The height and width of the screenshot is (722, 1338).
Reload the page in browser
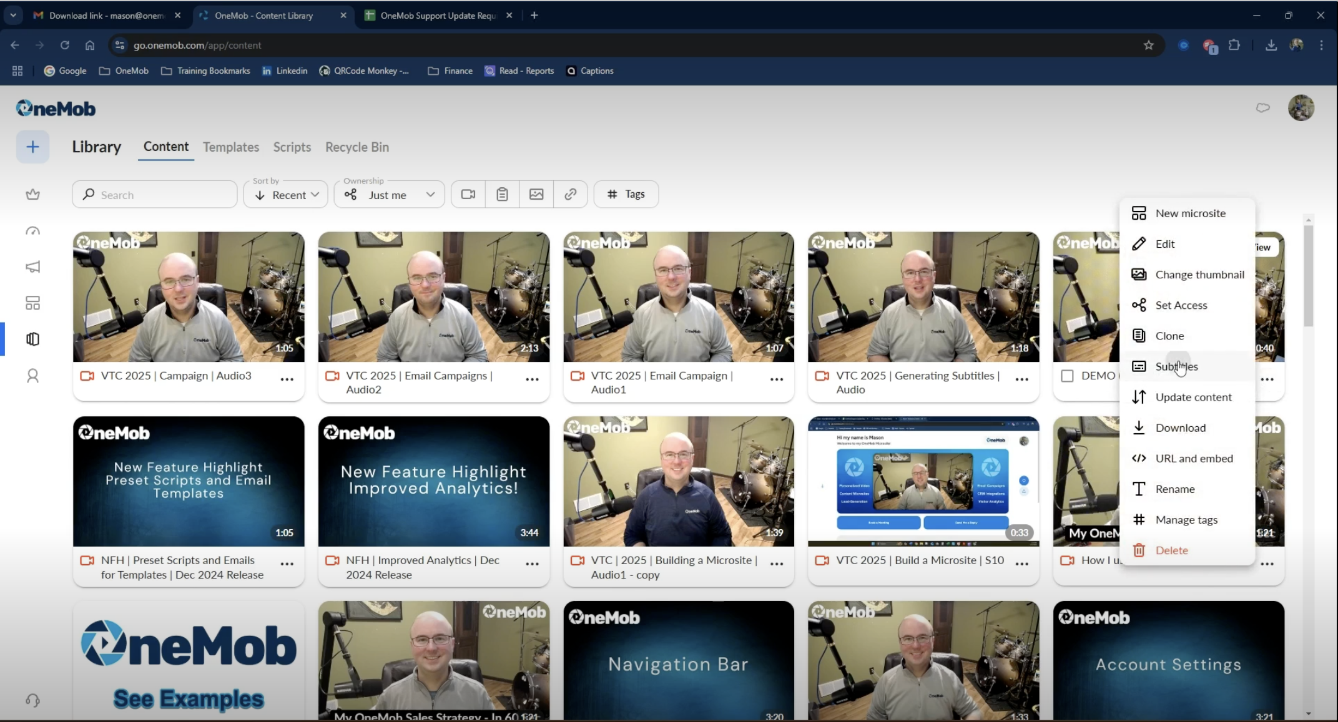64,45
